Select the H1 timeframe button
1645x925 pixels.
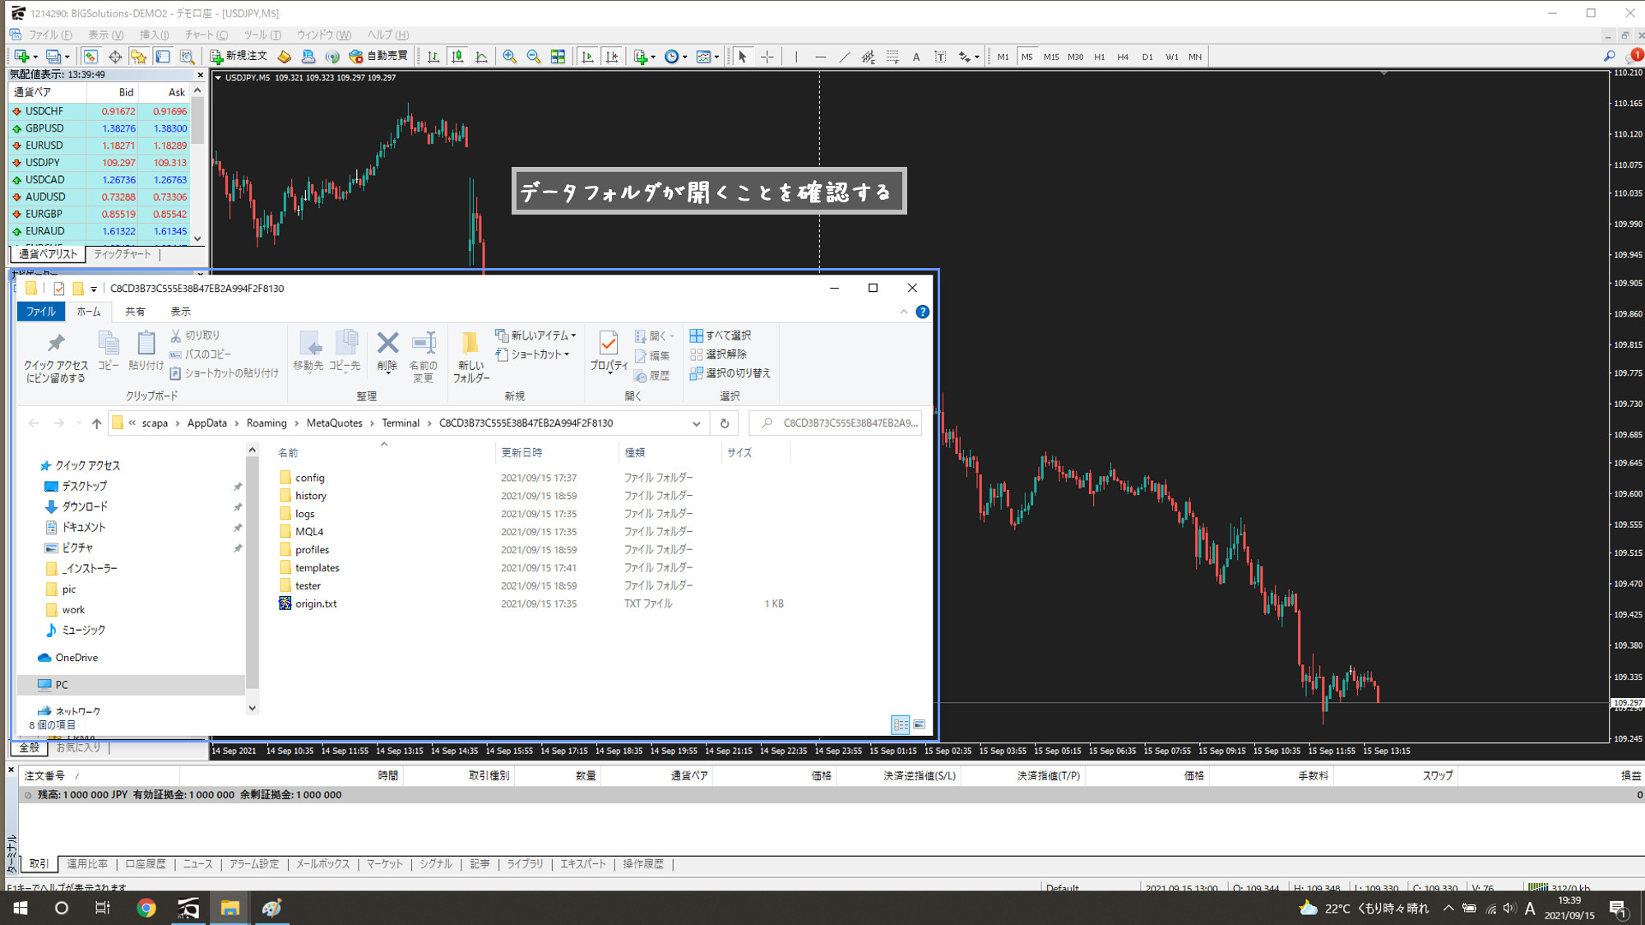[1099, 57]
